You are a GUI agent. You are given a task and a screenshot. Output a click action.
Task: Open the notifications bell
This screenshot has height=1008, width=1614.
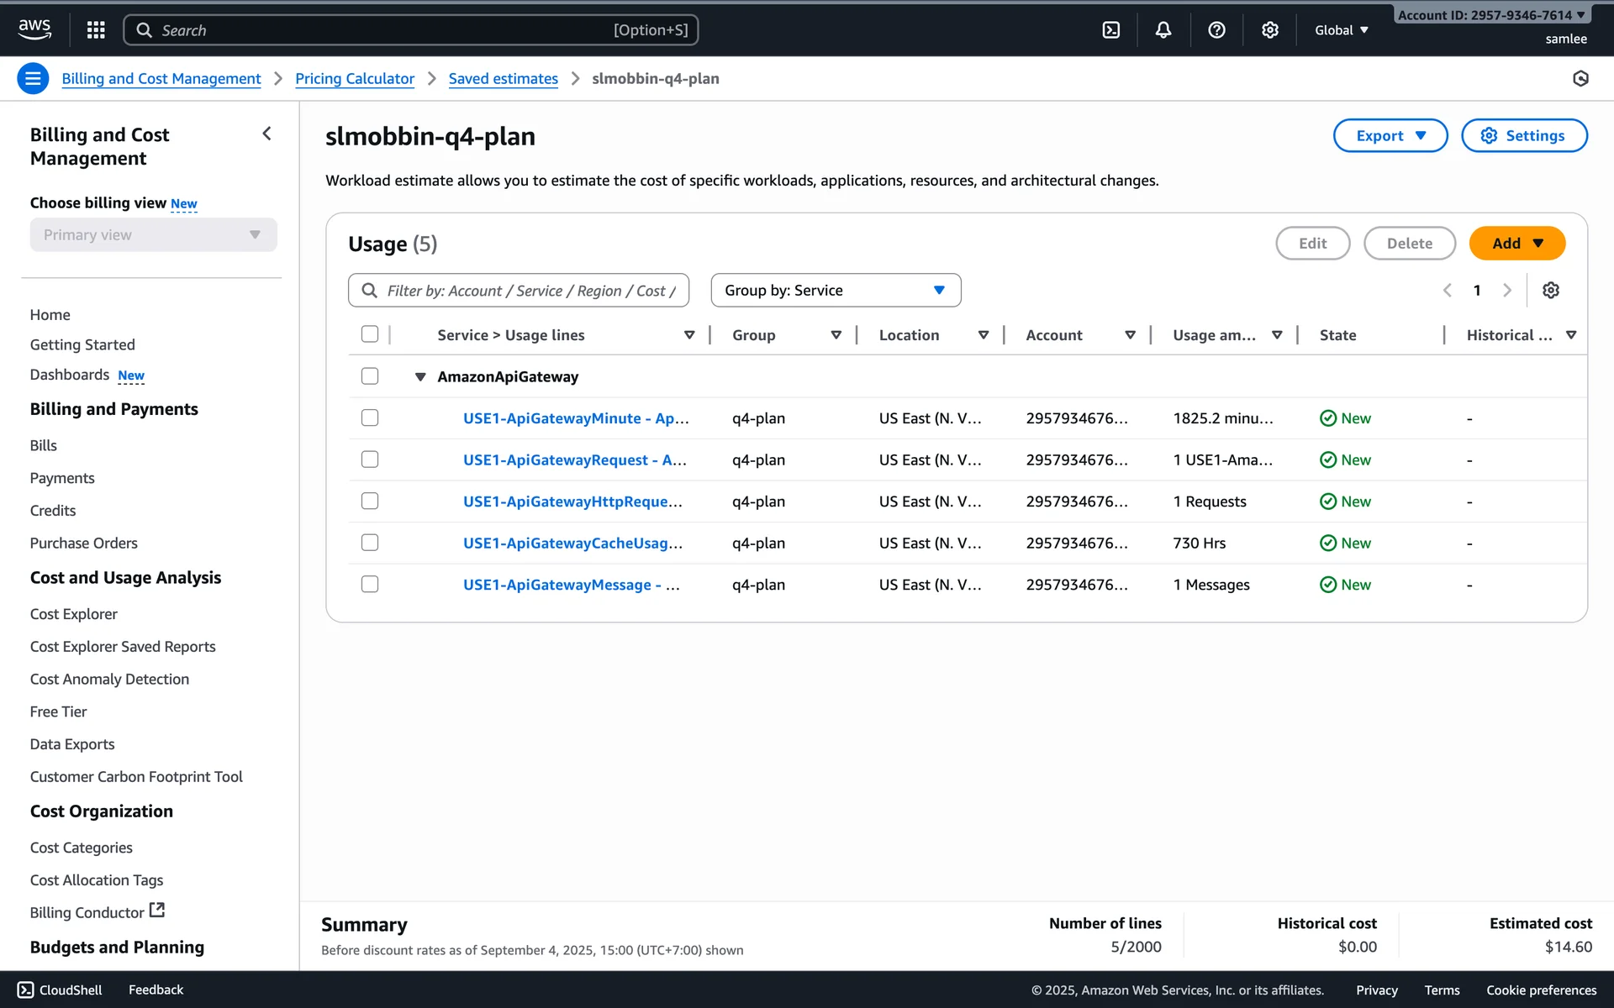pos(1163,30)
